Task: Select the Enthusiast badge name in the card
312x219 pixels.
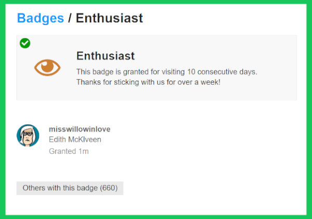Action: pos(105,56)
